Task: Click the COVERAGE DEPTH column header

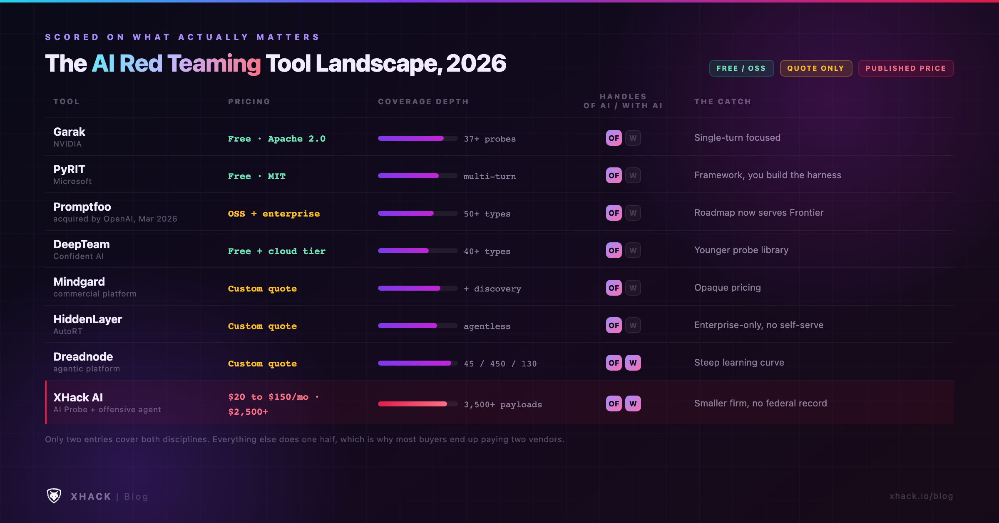Action: coord(423,102)
